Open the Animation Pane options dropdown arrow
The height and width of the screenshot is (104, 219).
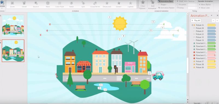click(212, 15)
